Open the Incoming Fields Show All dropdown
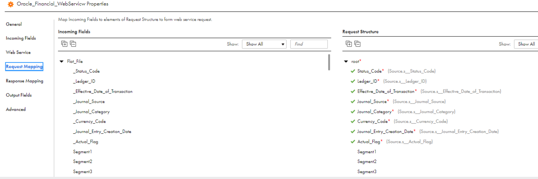Image resolution: width=538 pixels, height=179 pixels. click(264, 44)
